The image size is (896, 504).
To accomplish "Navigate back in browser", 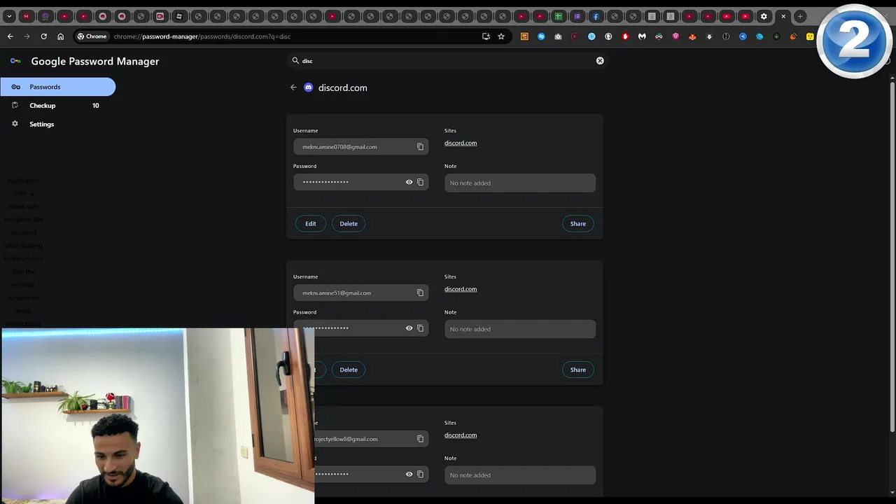I will point(10,36).
